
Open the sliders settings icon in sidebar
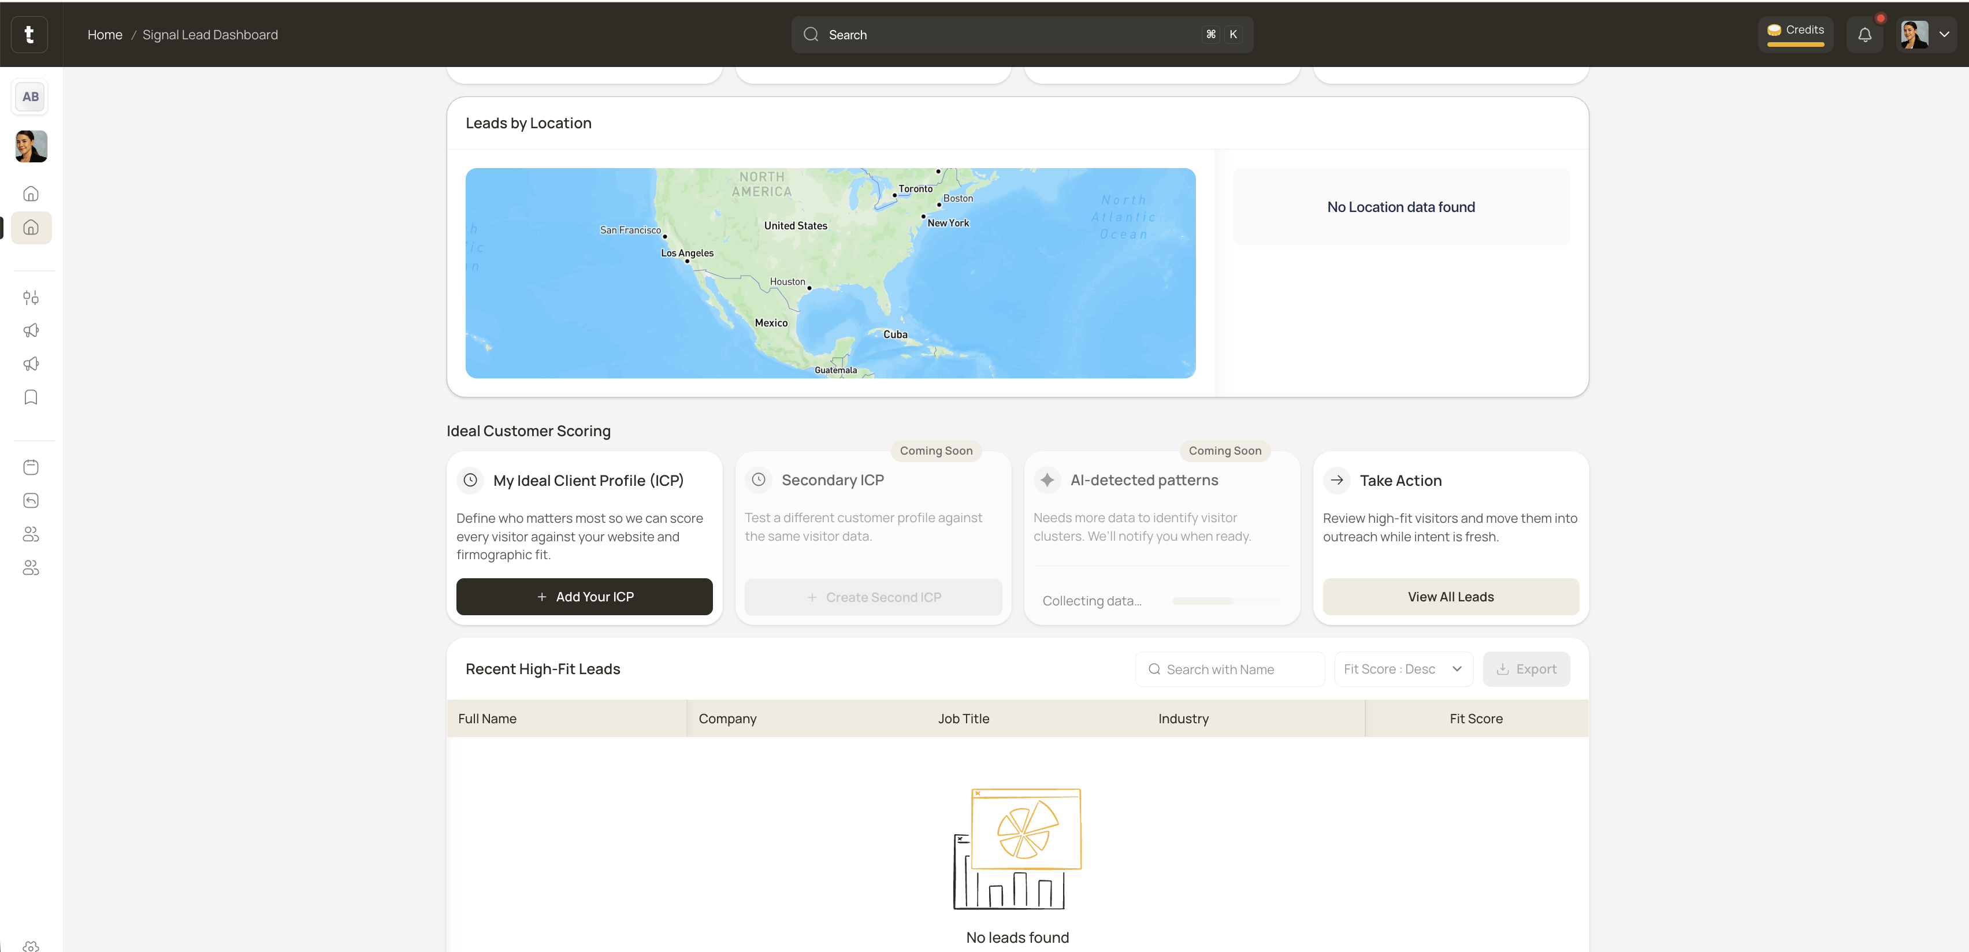coord(31,298)
